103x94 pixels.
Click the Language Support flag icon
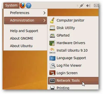pos(52,58)
